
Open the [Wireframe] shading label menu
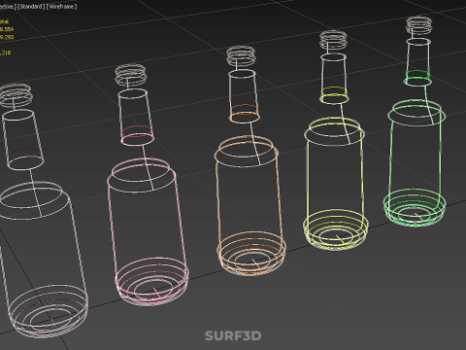(61, 6)
